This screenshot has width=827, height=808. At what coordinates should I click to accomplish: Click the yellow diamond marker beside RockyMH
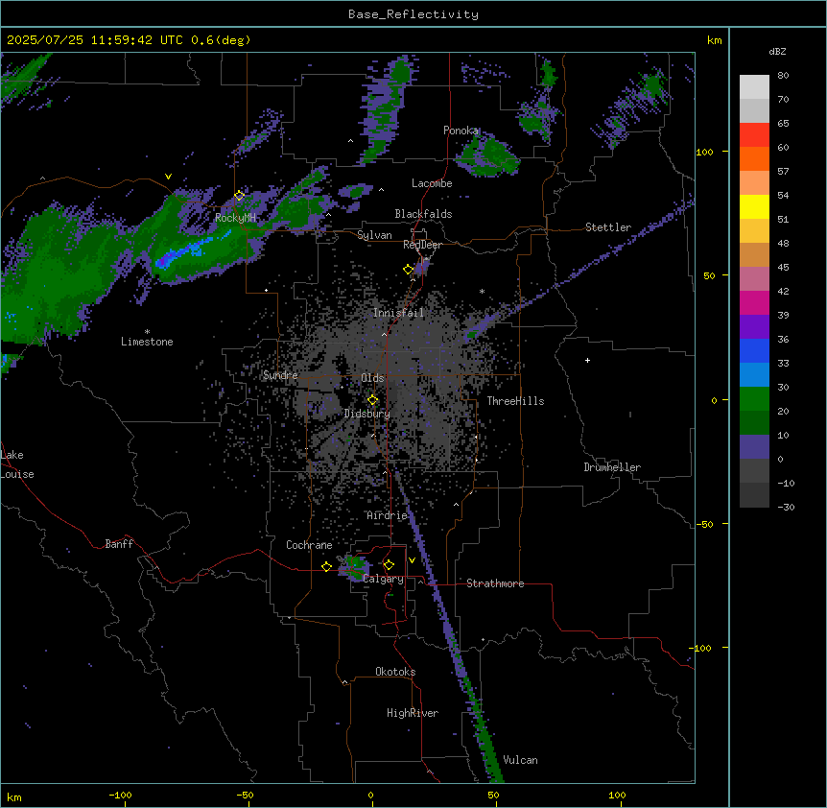[x=240, y=196]
